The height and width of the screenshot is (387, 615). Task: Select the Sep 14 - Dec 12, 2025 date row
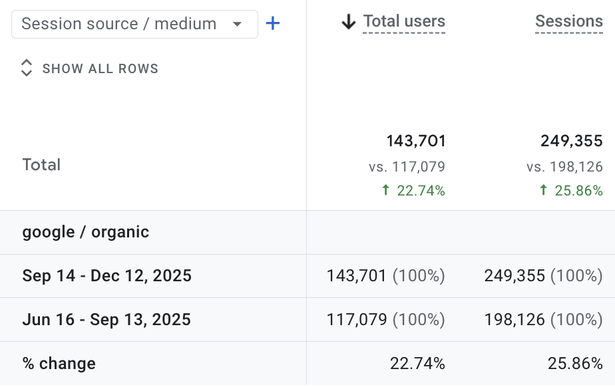point(106,275)
